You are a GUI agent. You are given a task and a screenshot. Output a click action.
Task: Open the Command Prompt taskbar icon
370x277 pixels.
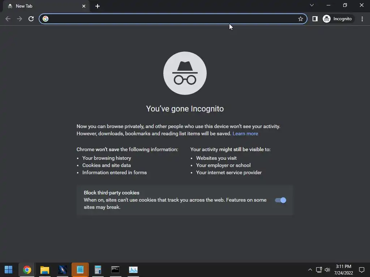[115, 270]
